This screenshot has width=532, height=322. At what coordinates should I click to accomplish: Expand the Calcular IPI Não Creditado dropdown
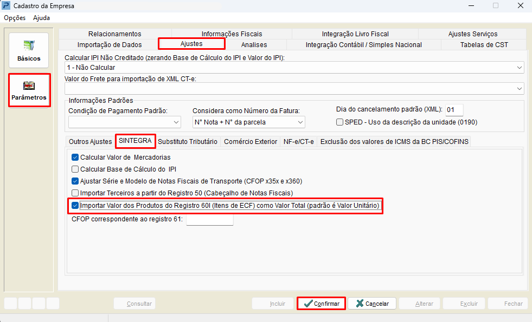pos(519,68)
